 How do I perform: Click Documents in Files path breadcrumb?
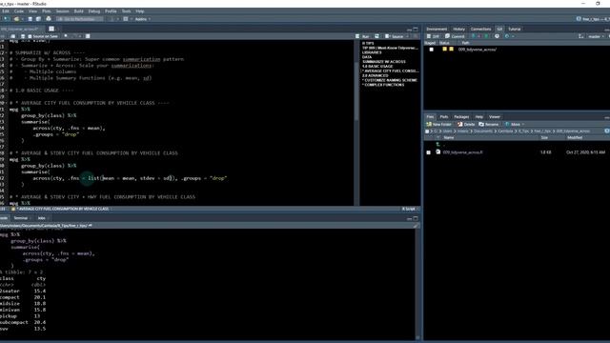coord(483,131)
